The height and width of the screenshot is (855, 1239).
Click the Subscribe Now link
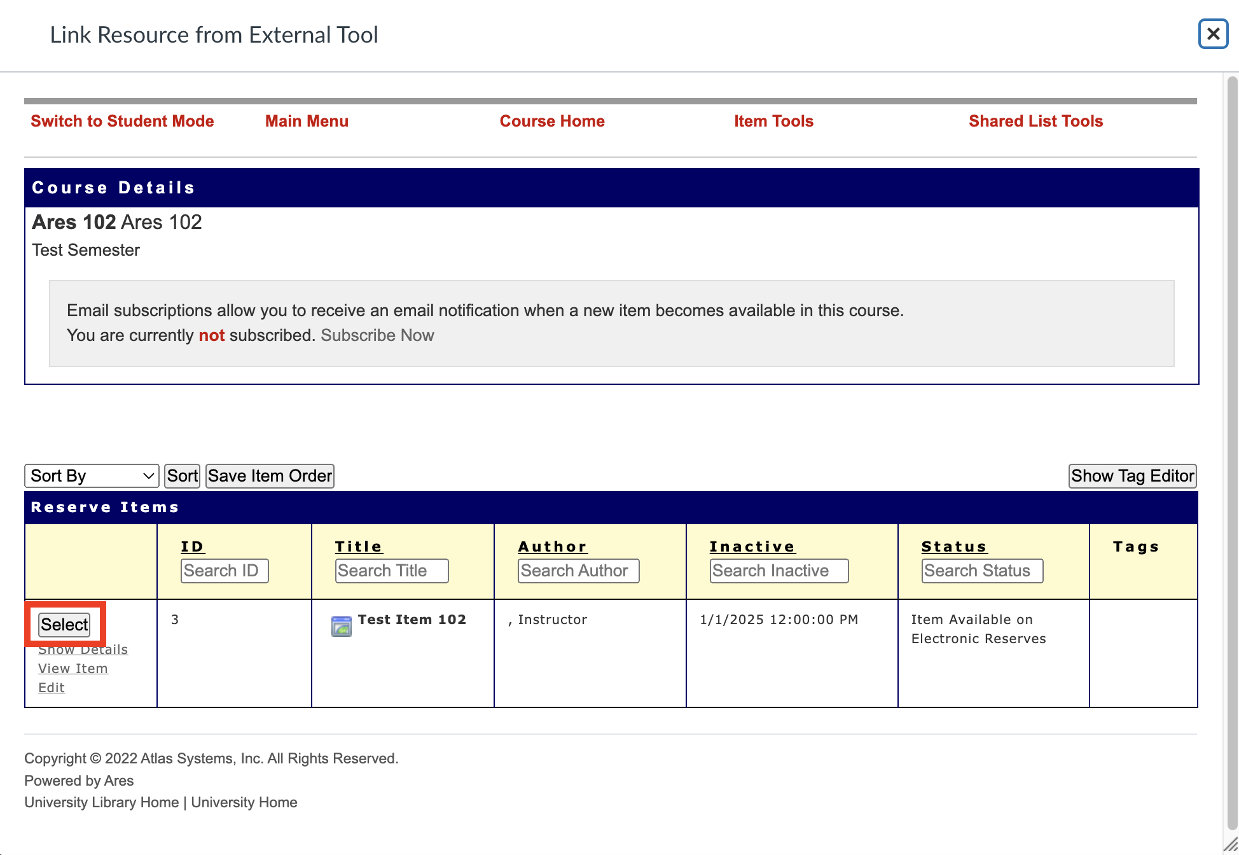377,335
